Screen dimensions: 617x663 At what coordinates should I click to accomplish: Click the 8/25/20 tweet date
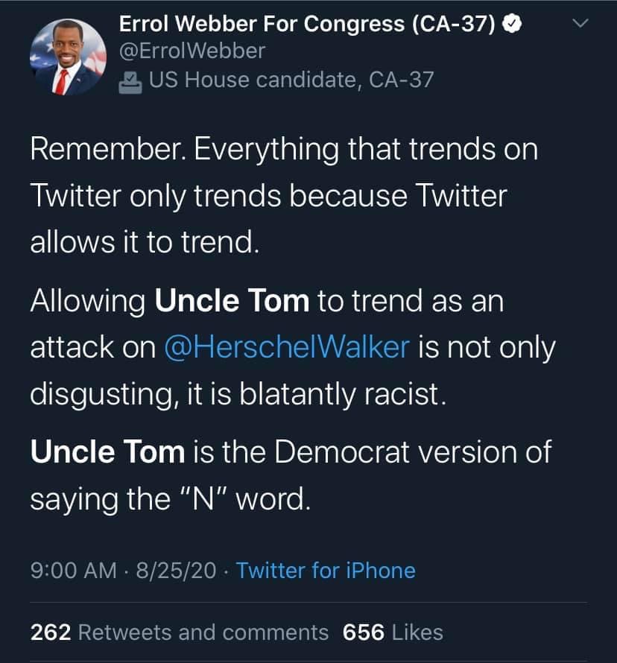174,571
